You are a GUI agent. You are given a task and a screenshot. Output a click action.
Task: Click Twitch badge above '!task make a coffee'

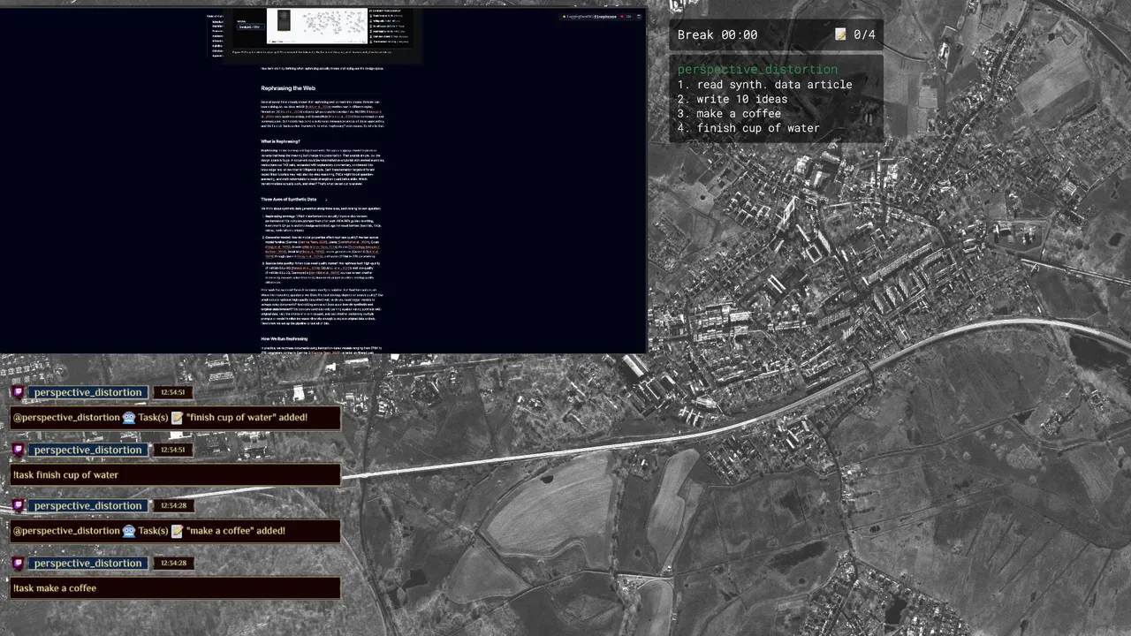19,563
